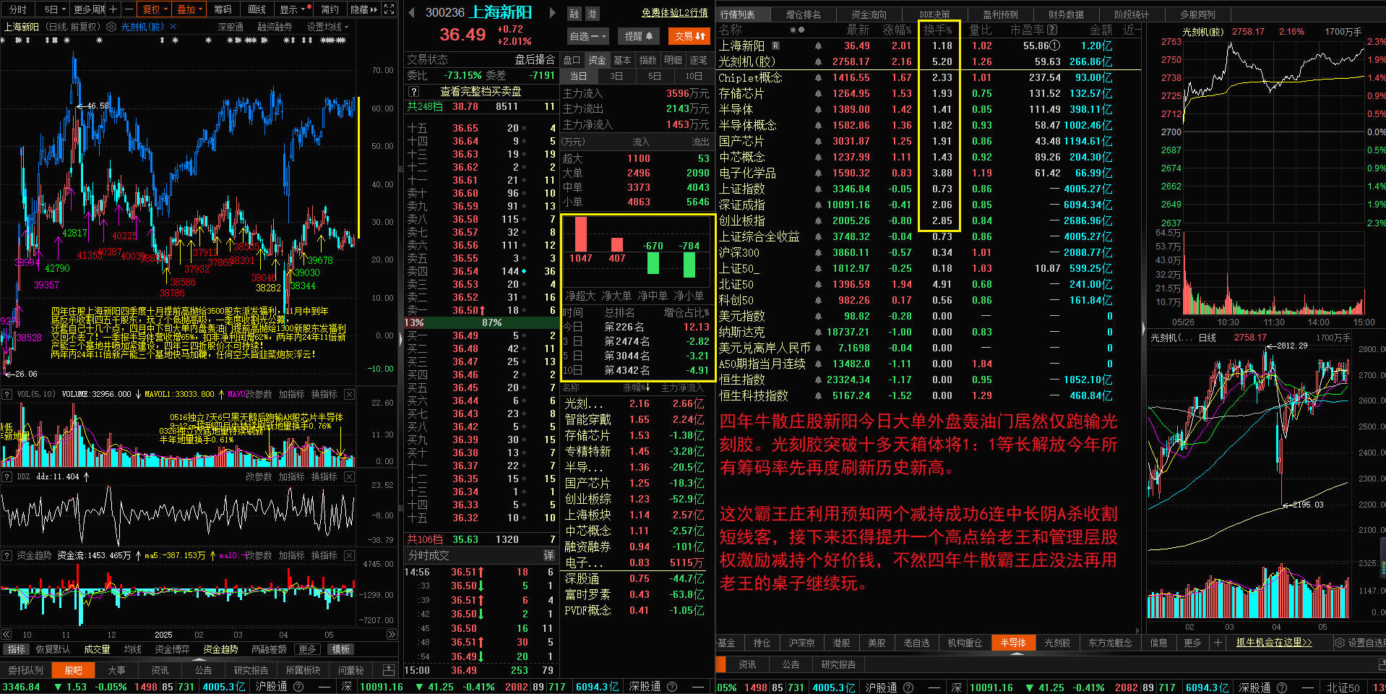Open 自选 watchlist dropdown
This screenshot has height=694, width=1386.
587,36
